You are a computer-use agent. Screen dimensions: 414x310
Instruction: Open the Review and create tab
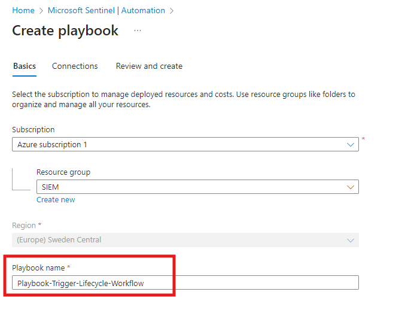(x=149, y=66)
